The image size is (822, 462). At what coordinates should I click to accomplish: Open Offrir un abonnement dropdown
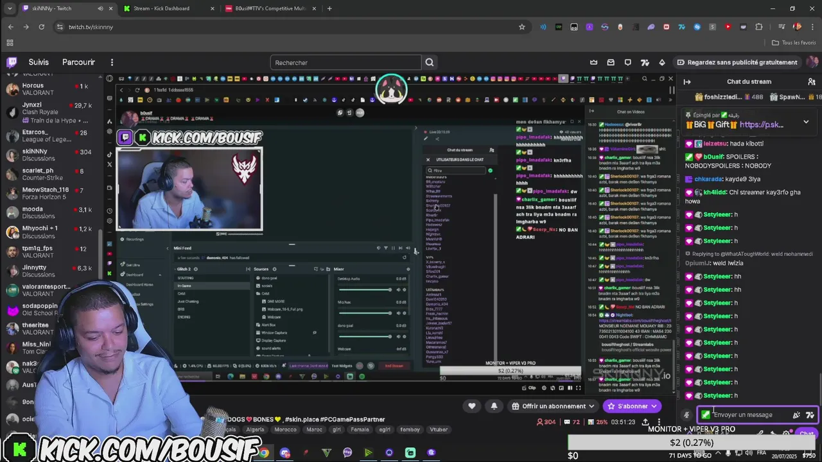(x=554, y=406)
